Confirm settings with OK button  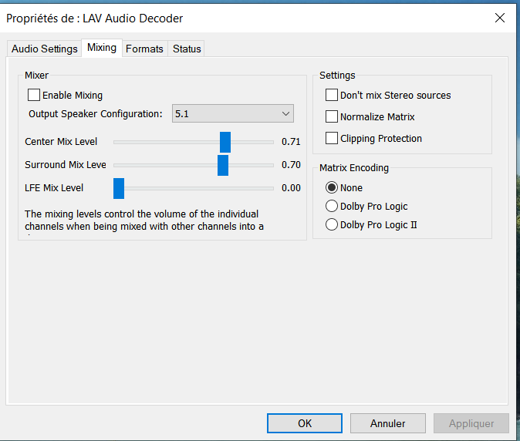305,423
